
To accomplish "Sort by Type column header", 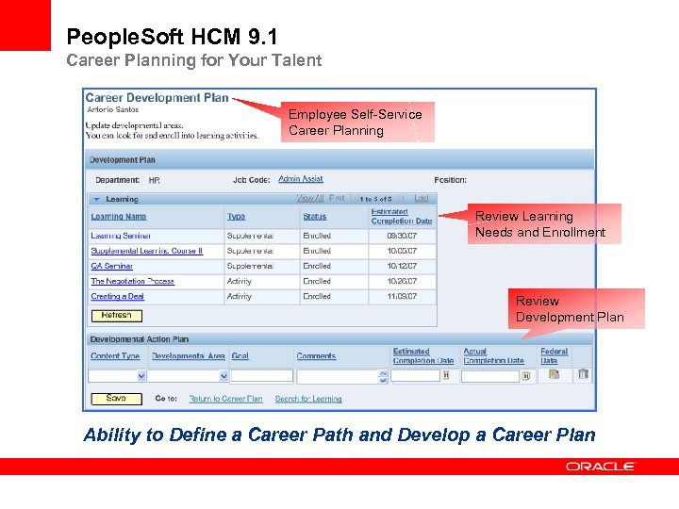I will pyautogui.click(x=236, y=217).
